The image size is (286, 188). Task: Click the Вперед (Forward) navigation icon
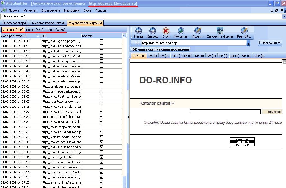(x=152, y=31)
